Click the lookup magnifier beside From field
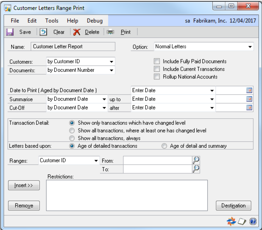This screenshot has height=230, width=262. (x=196, y=160)
